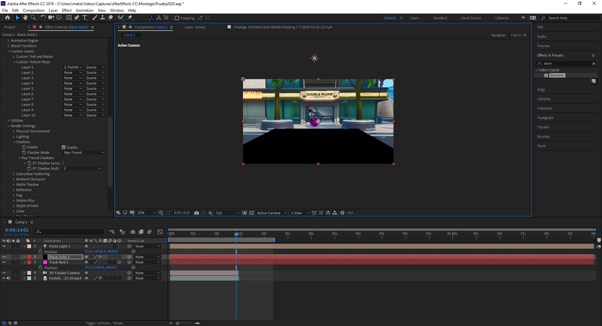Hide the Track Null 1 layer
Viewport: 602px width, 326px height.
4,262
